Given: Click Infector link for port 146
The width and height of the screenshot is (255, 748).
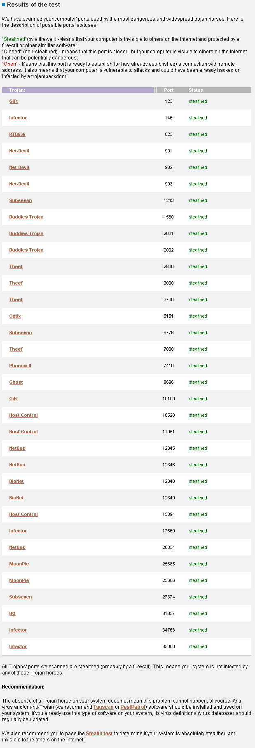Looking at the screenshot, I should click(x=18, y=118).
